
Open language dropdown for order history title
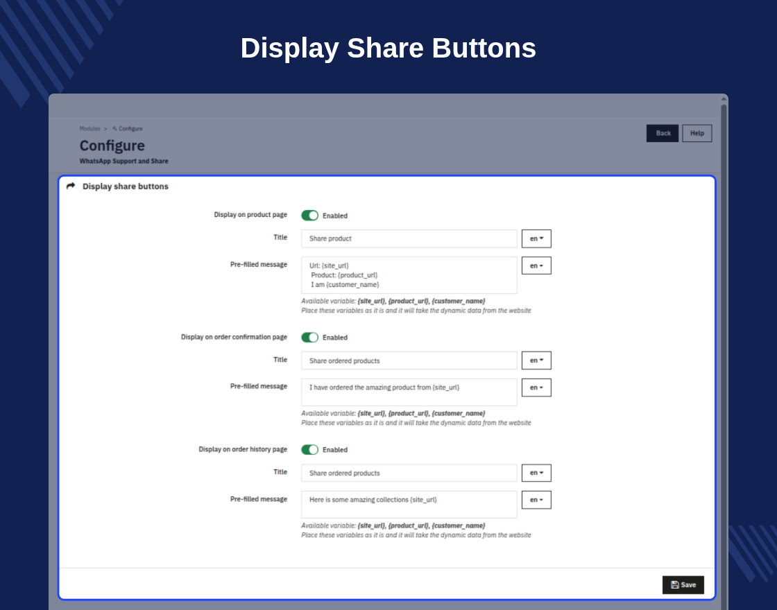(x=536, y=473)
